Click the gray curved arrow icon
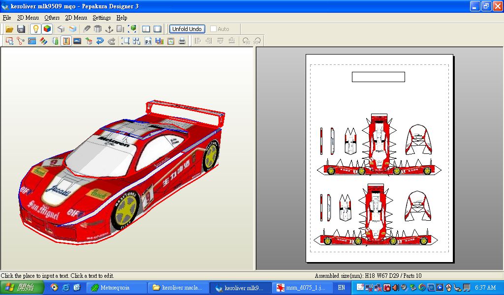The image size is (504, 295). (x=112, y=41)
